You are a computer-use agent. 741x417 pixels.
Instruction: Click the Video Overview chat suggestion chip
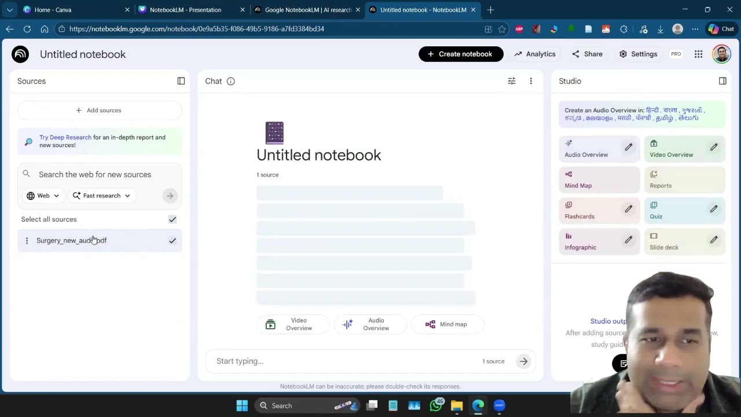click(293, 324)
